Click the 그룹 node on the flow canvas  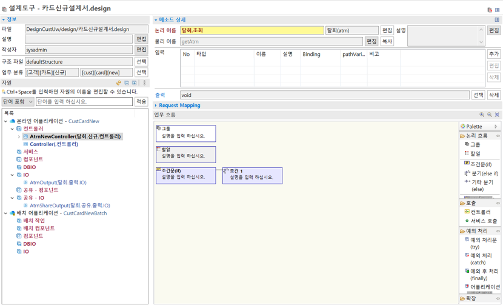(x=185, y=133)
